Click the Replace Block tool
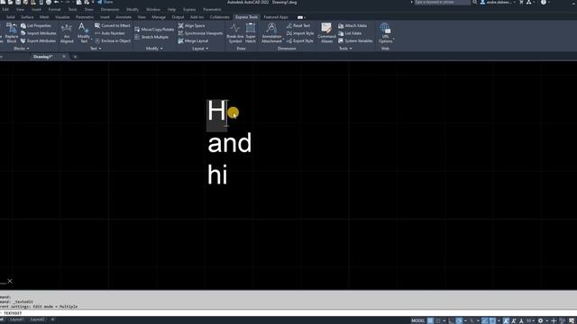Image resolution: width=577 pixels, height=324 pixels. click(11, 33)
